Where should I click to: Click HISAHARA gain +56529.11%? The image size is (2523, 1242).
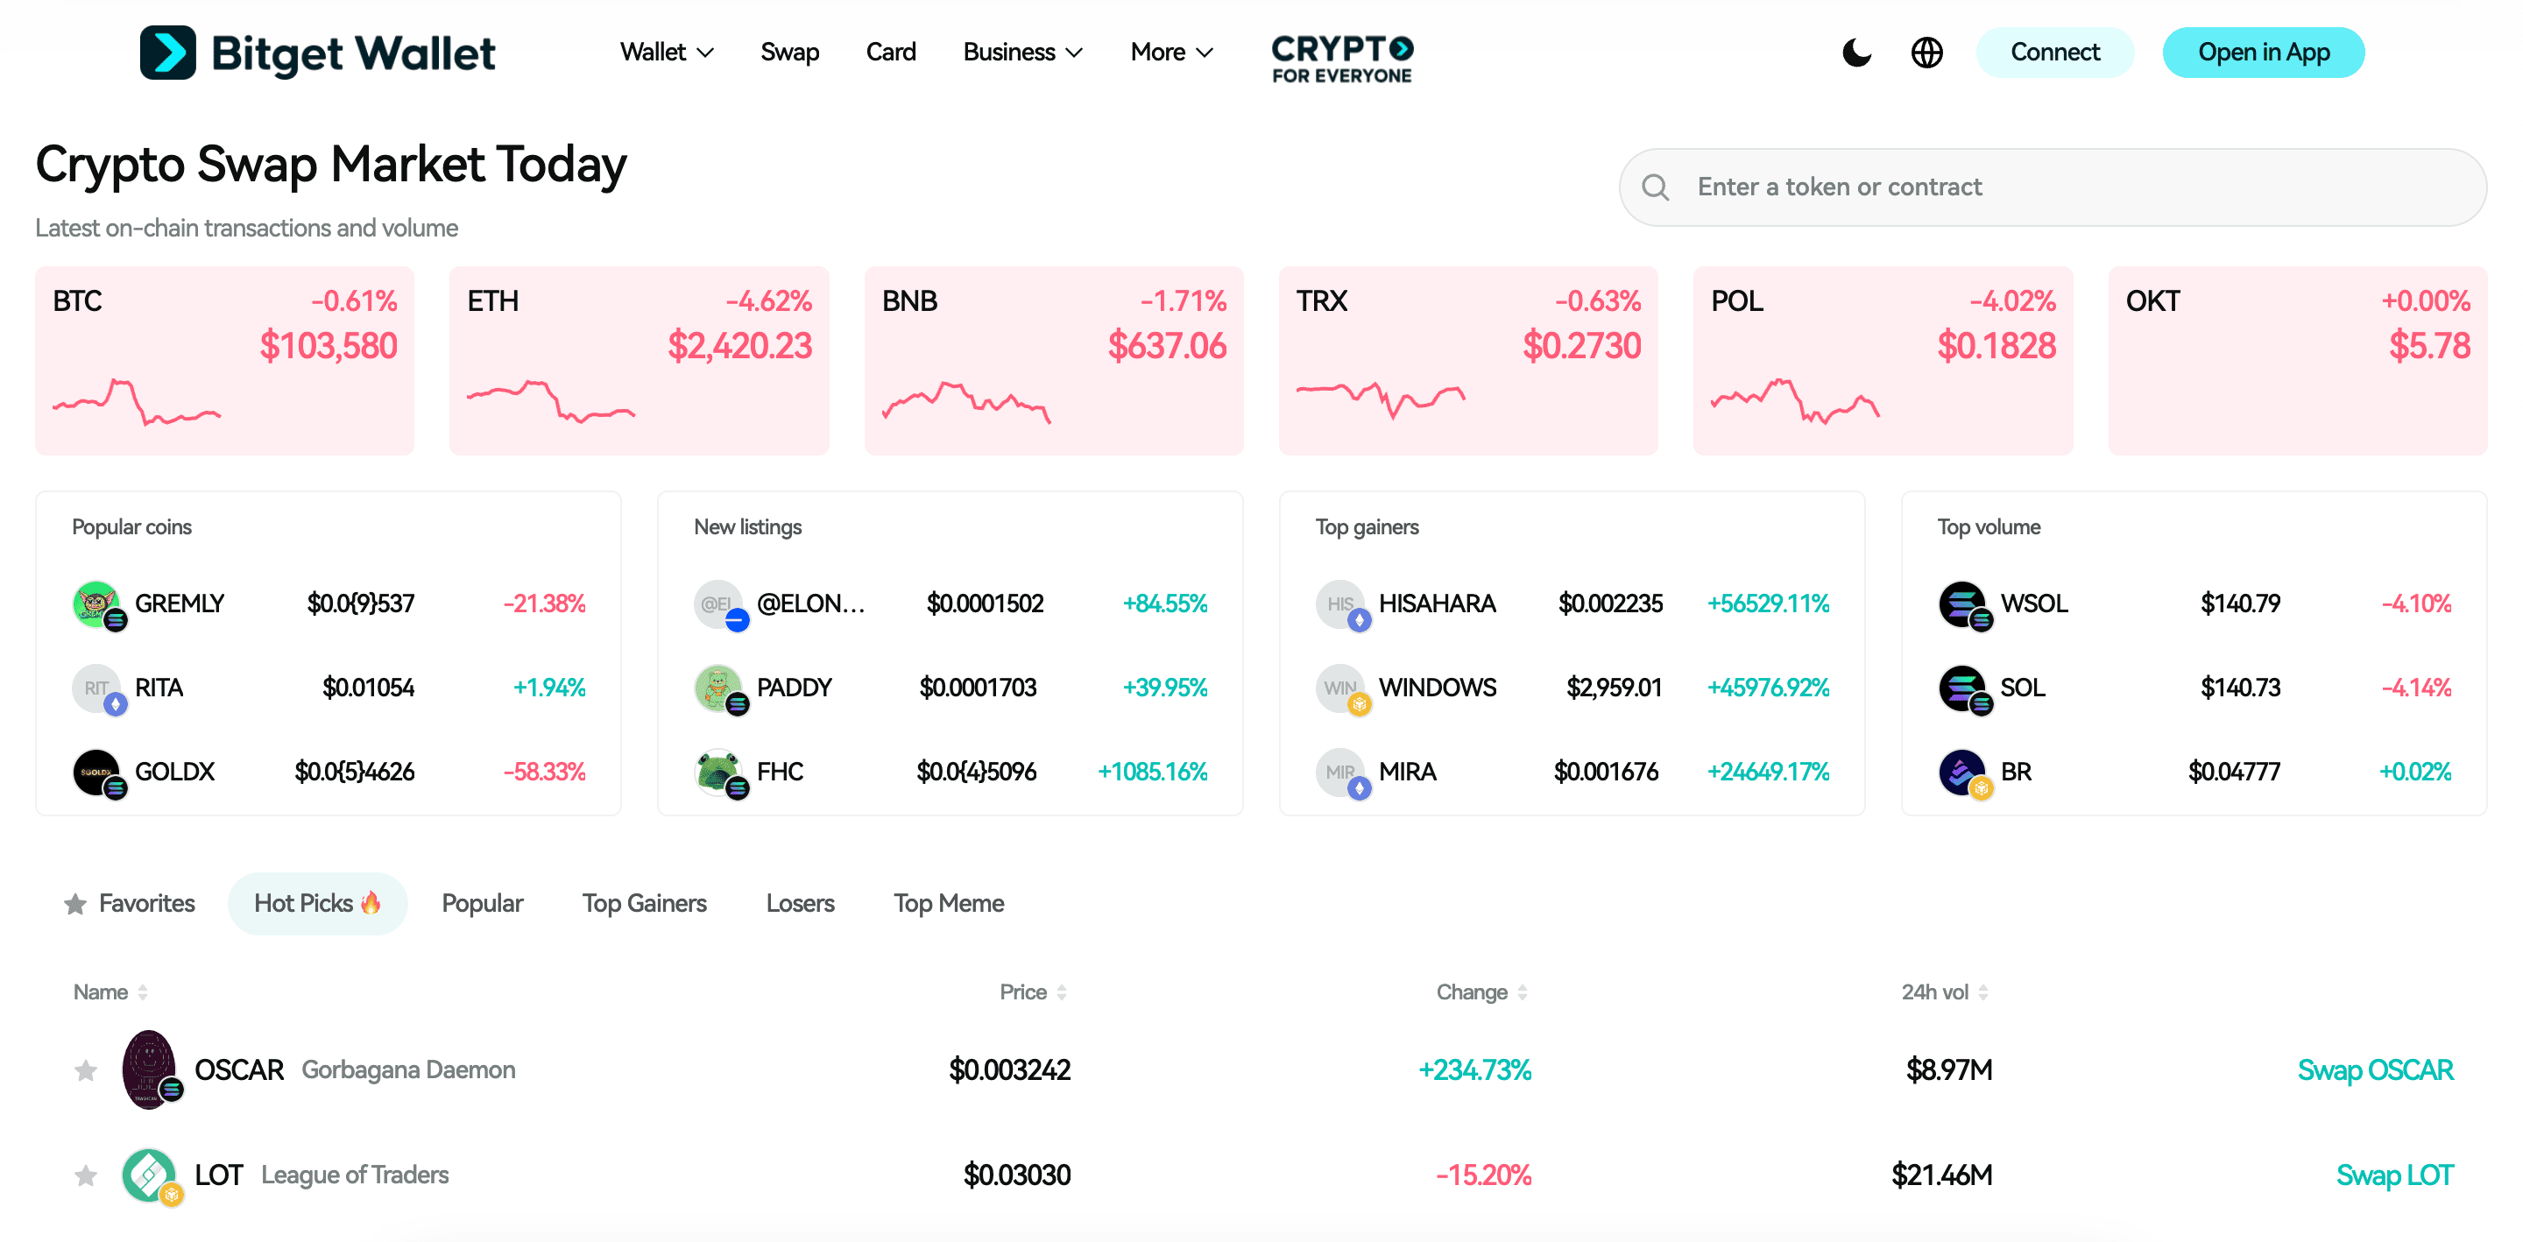point(1768,603)
